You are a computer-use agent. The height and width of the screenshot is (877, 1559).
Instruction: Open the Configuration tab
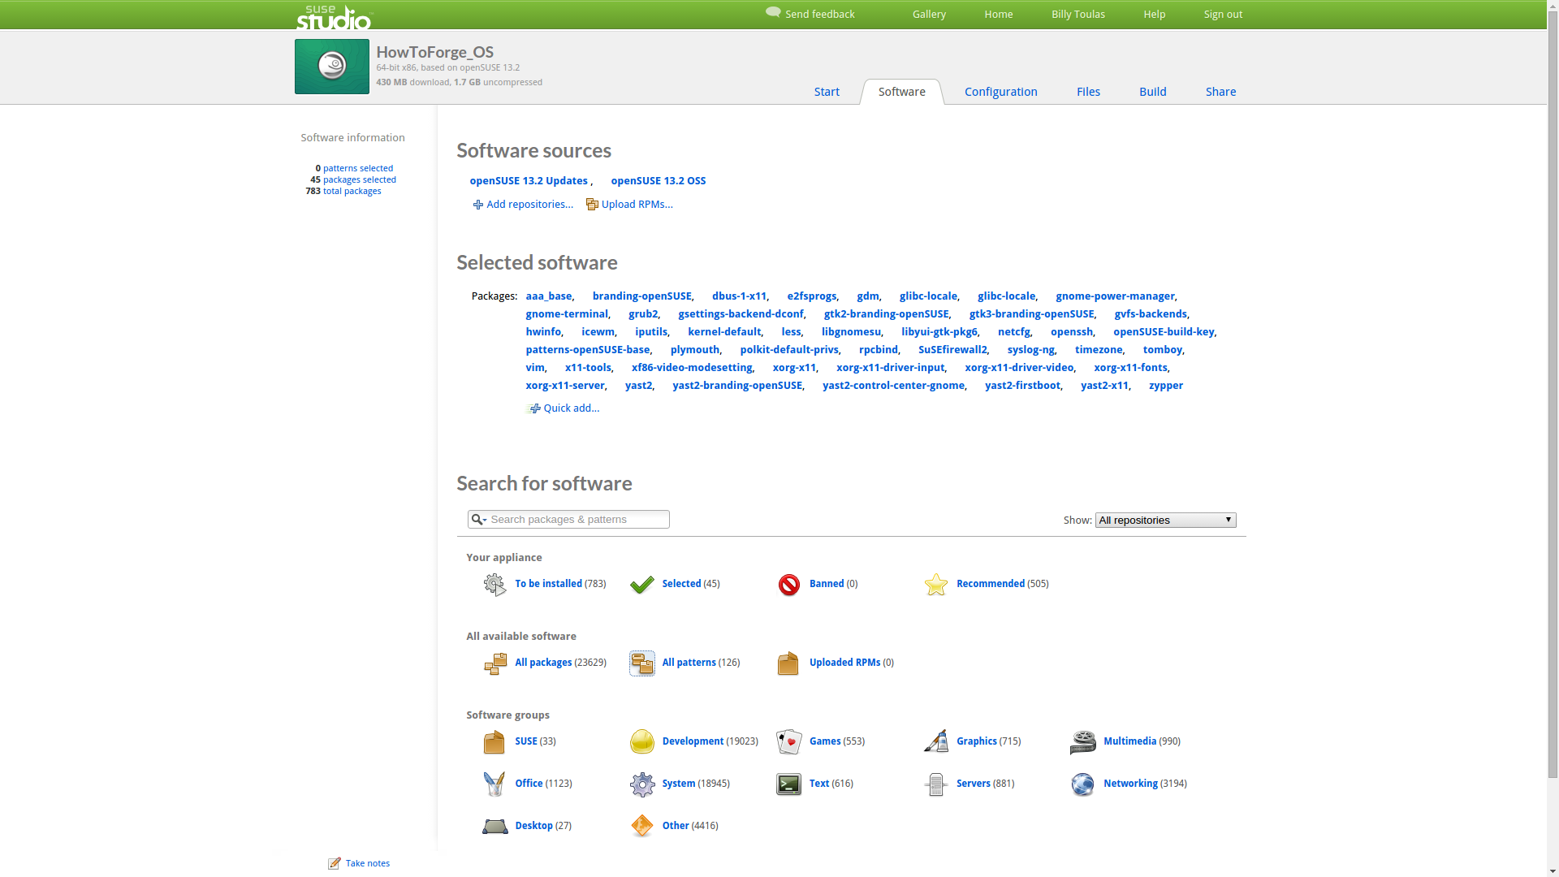point(1001,92)
